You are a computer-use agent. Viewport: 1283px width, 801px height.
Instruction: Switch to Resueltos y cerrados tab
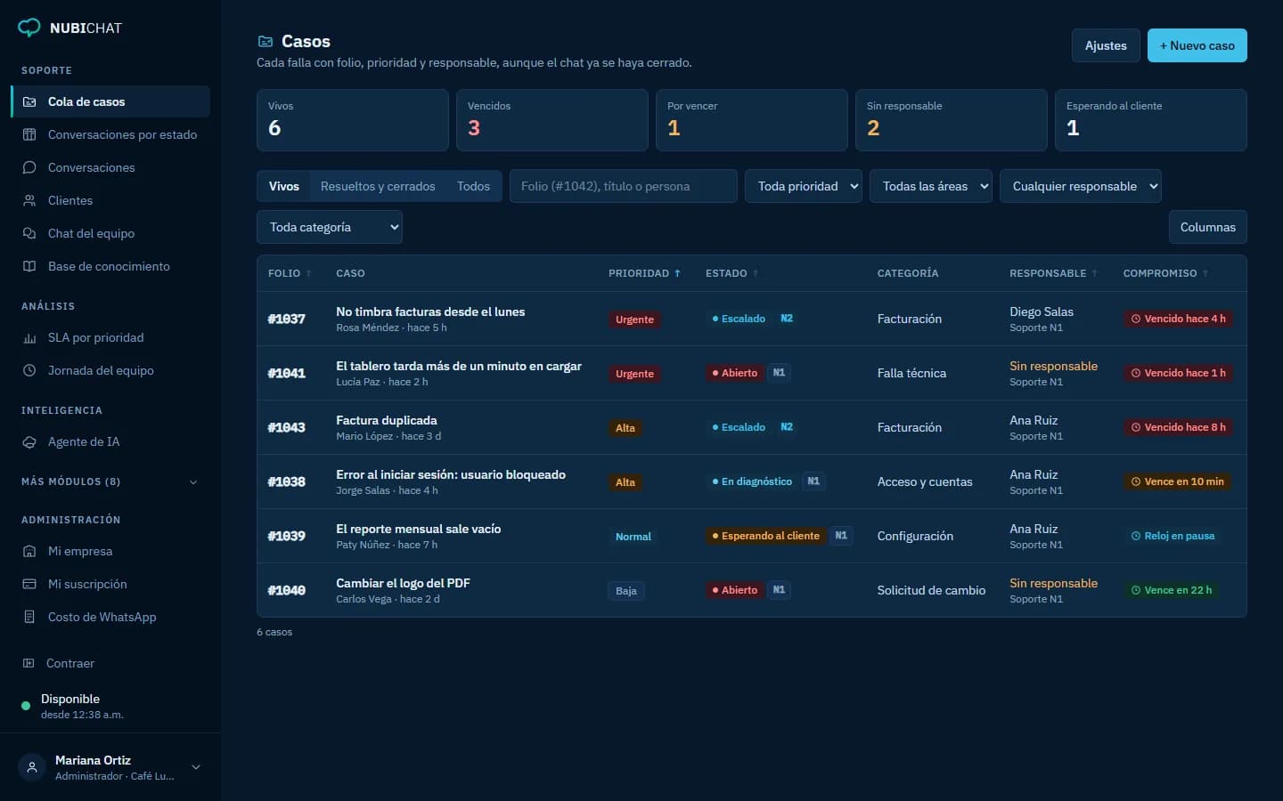pyautogui.click(x=378, y=186)
